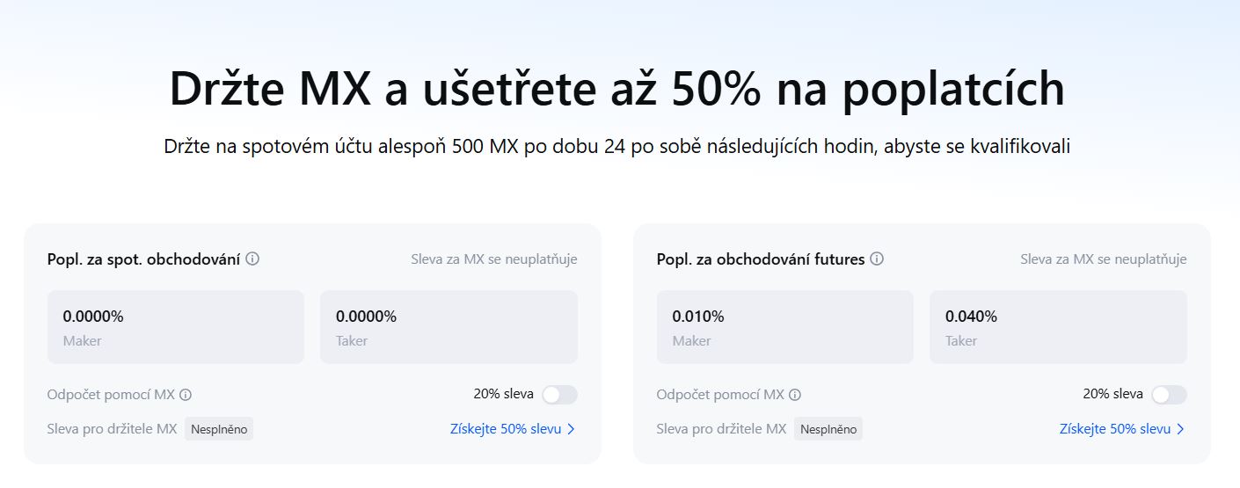Click futures card Sleva za MX se neuplatňuje text
This screenshot has height=488, width=1240.
tap(1104, 259)
